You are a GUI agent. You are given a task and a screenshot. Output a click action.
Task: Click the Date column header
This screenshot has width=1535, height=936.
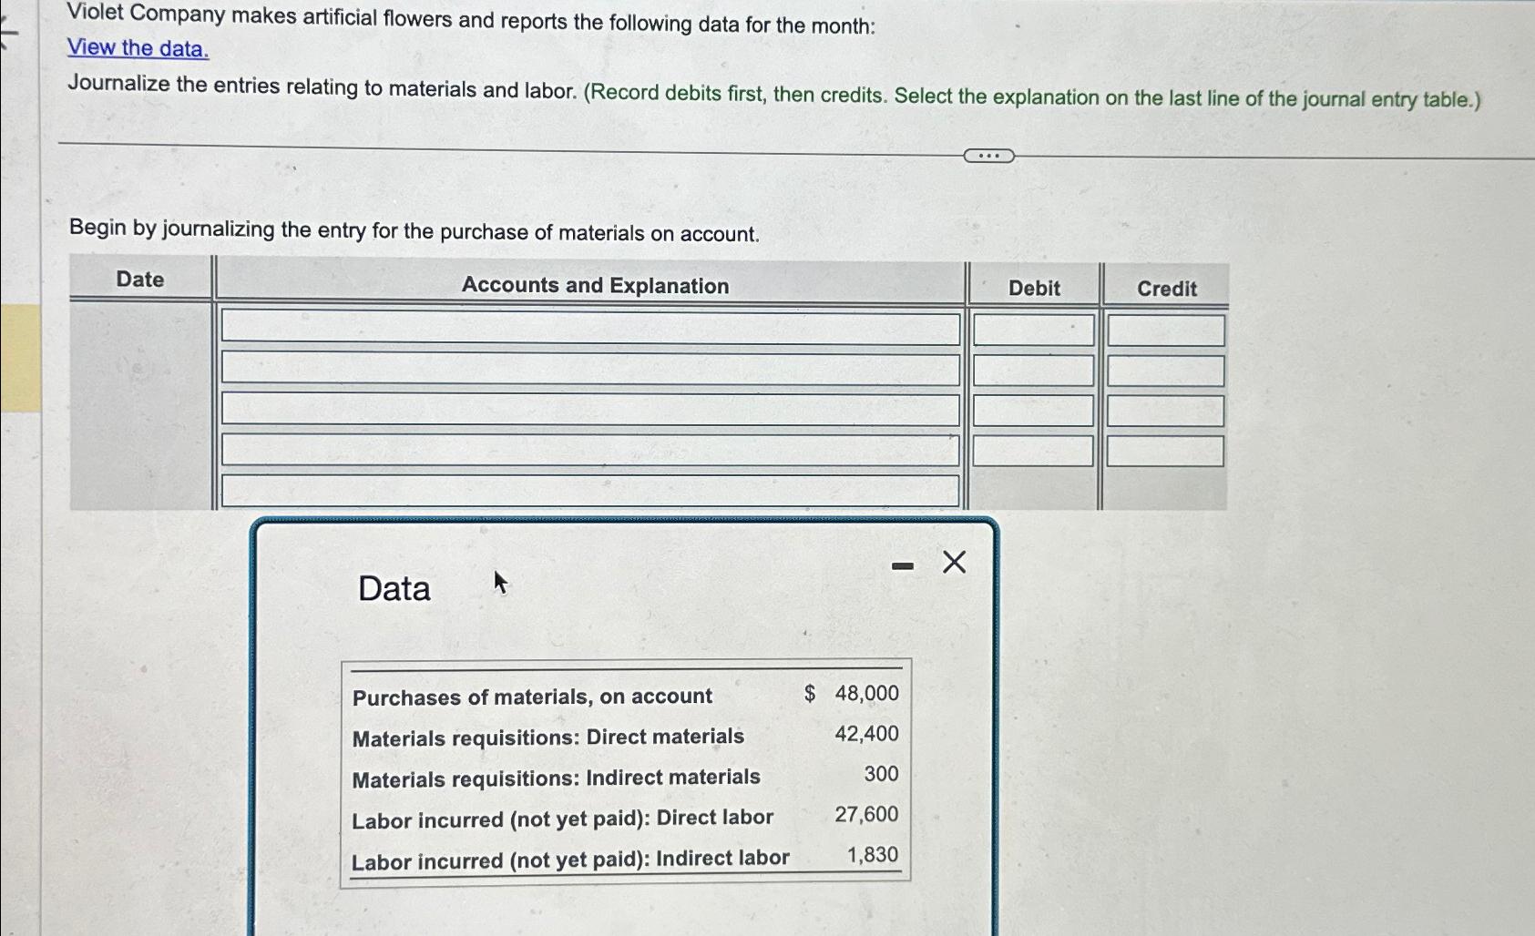coord(140,280)
